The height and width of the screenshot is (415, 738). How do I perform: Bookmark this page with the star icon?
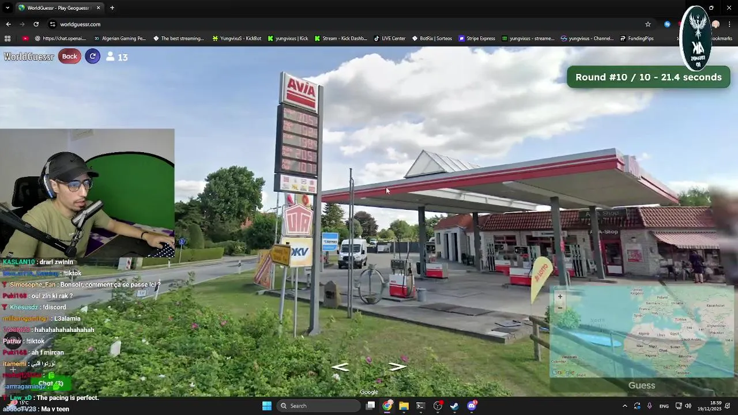[x=648, y=24]
